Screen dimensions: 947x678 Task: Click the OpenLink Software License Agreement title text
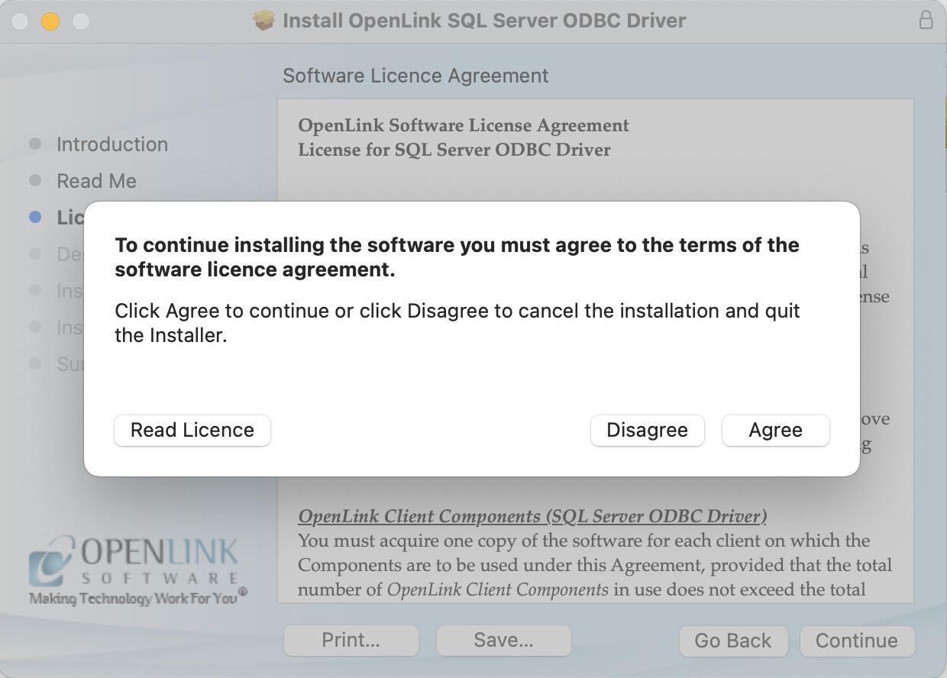click(464, 125)
